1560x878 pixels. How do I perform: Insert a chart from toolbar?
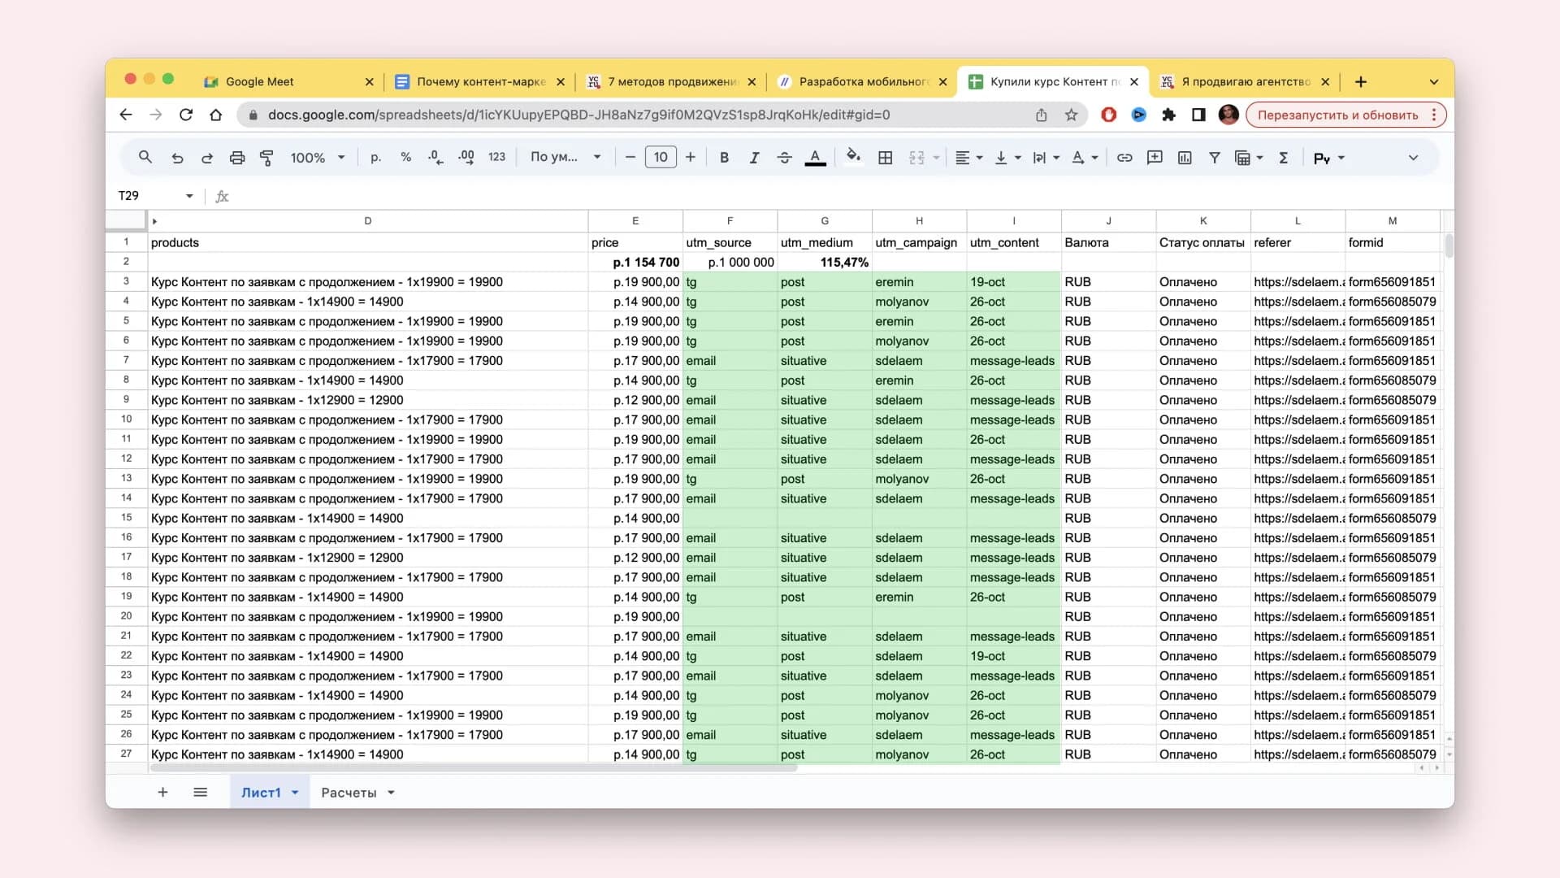pos(1185,158)
